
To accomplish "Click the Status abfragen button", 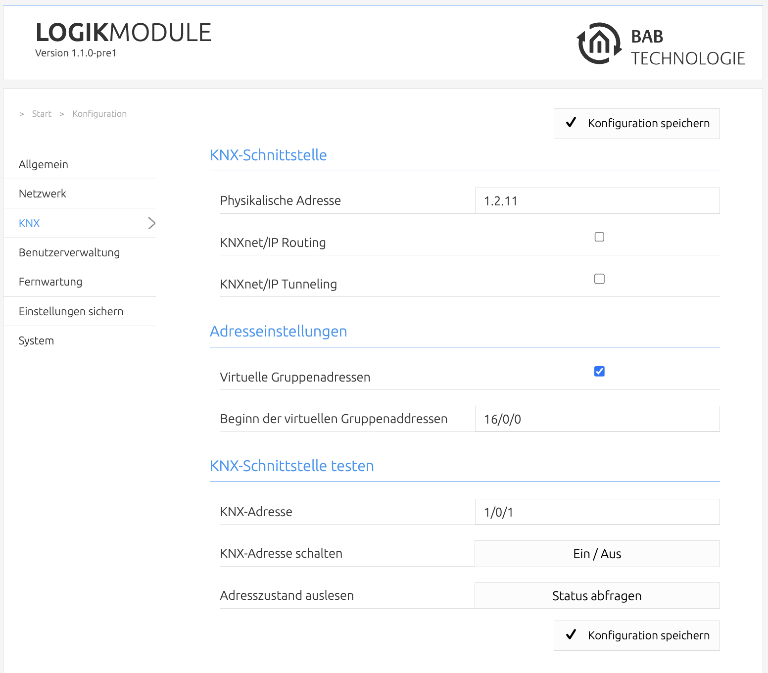I will tap(597, 595).
